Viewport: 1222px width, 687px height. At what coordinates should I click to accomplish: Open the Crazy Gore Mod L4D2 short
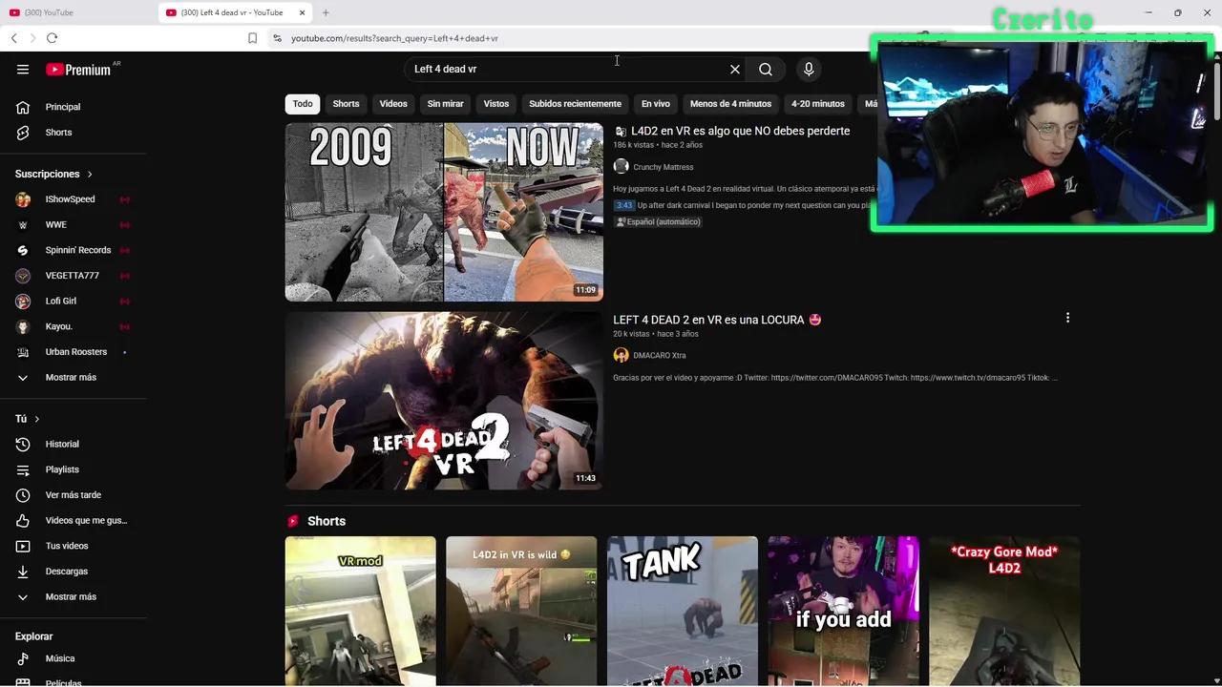point(1004,611)
